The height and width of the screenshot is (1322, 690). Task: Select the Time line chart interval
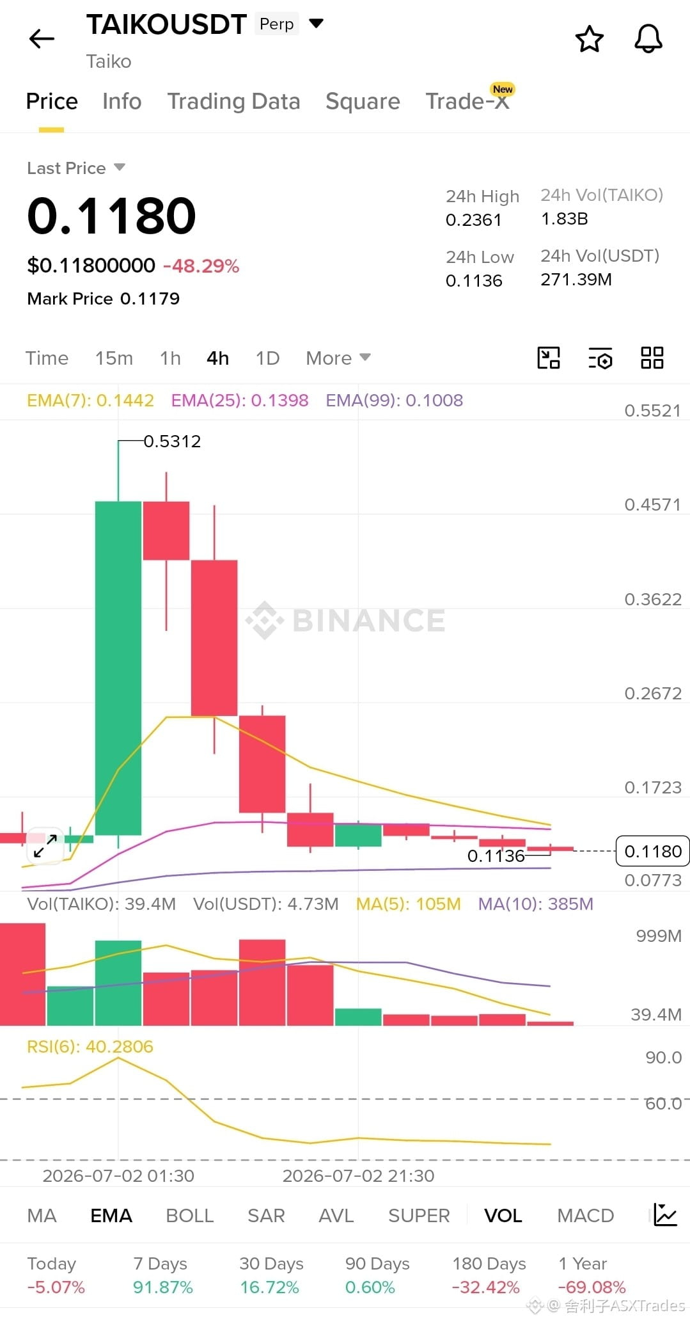47,358
